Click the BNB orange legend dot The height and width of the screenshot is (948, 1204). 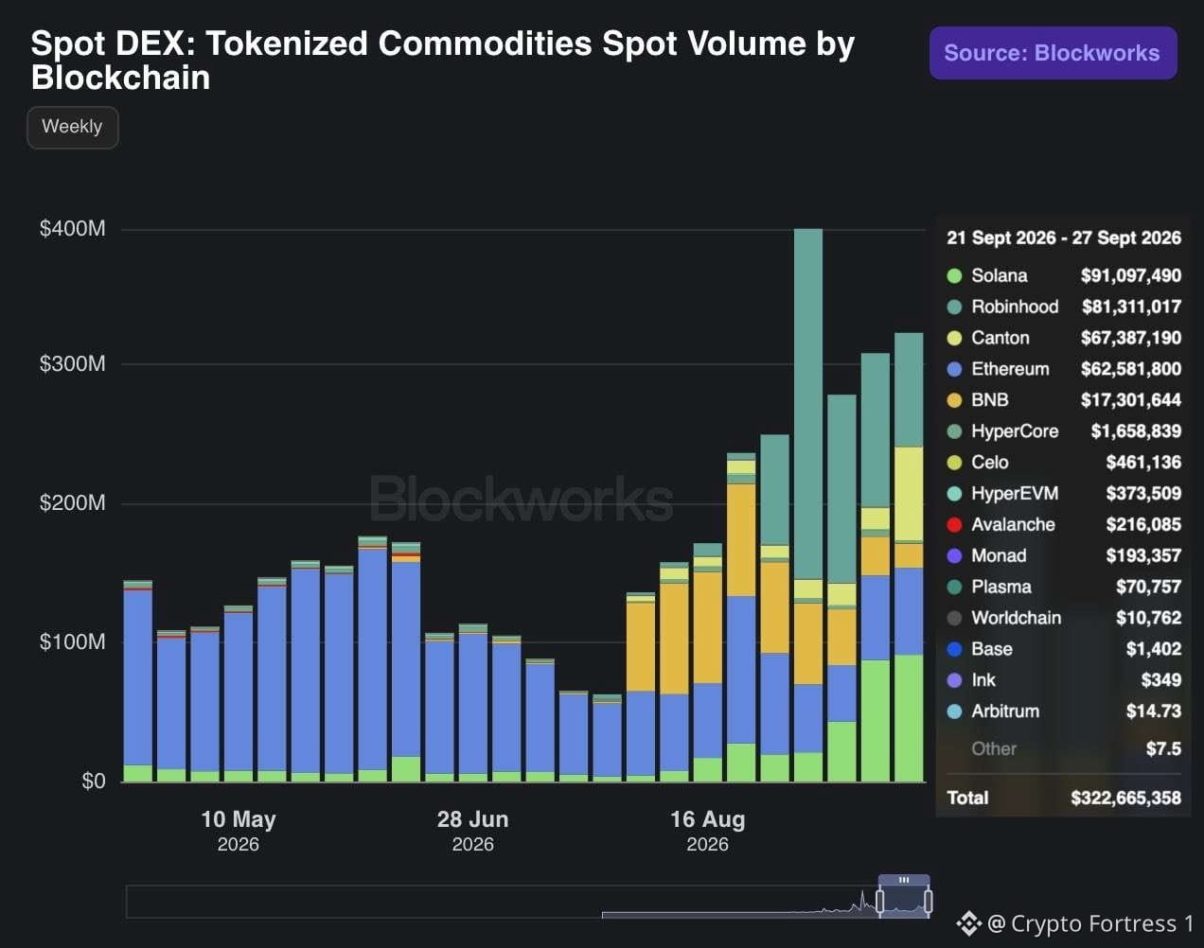tap(954, 400)
